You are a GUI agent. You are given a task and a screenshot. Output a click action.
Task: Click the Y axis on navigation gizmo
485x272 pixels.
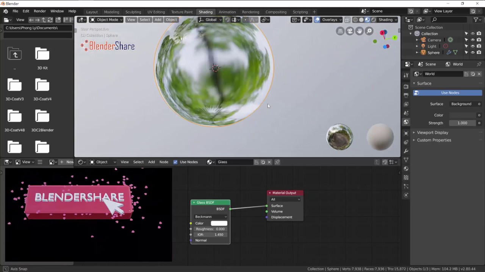click(394, 38)
